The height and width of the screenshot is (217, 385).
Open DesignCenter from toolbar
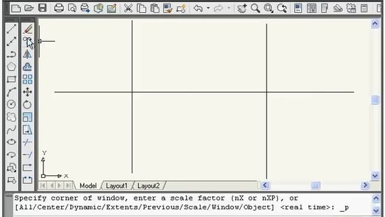312,8
